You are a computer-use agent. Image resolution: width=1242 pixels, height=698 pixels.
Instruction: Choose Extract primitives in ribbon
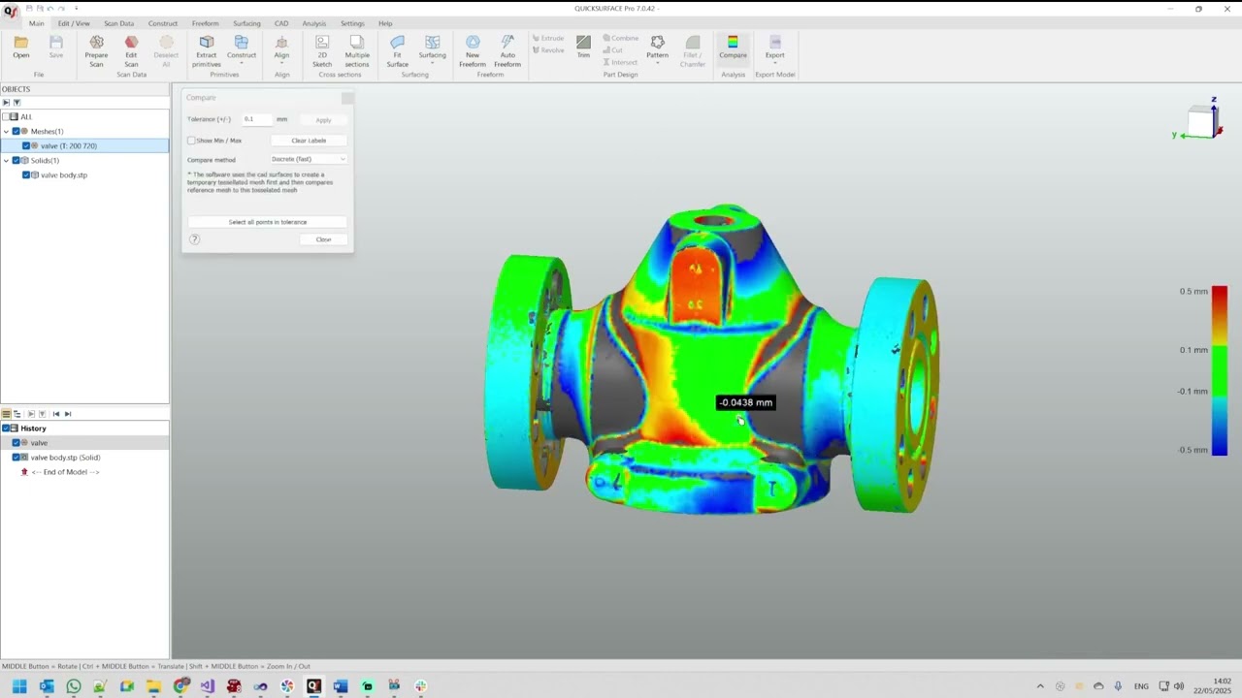[x=207, y=51]
